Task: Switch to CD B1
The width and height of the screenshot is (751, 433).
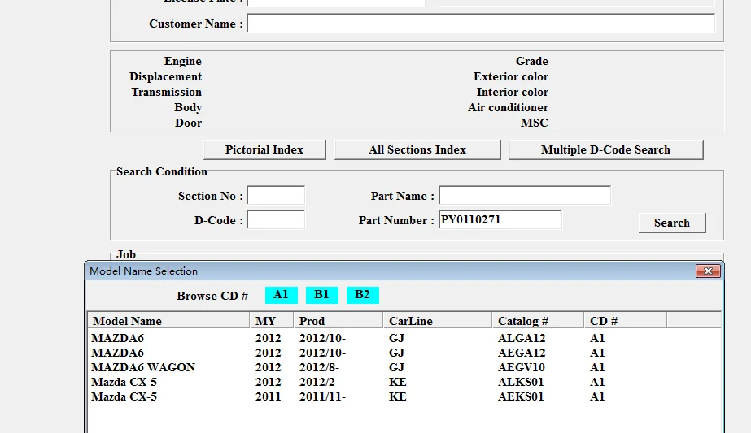Action: [x=321, y=295]
